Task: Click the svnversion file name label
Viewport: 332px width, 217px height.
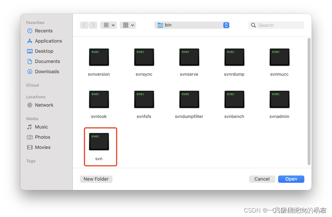Action: (99, 74)
